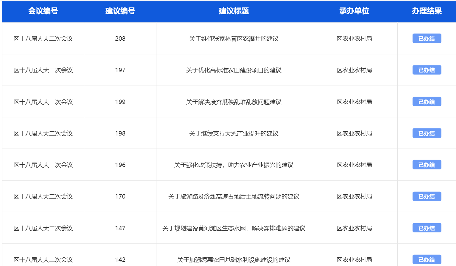
Task: Click the 已办结 badge for suggestion 197
Action: click(x=427, y=70)
